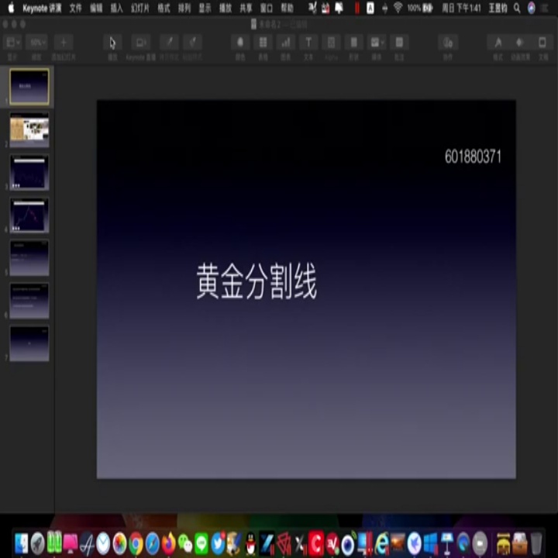The height and width of the screenshot is (558, 558).
Task: Click the 黄金分割线 title text on slide
Action: 257,281
